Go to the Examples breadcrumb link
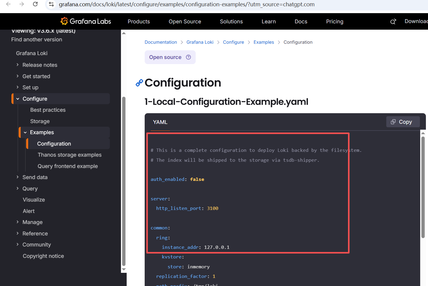Screen dimensions: 428x286 264,42
